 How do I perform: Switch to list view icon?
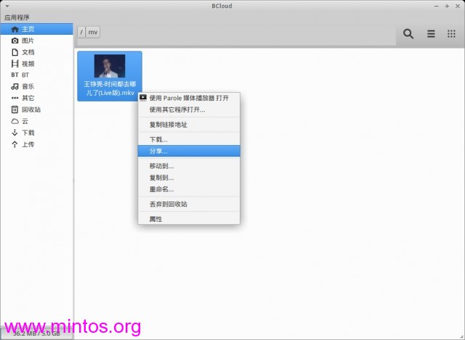[431, 34]
